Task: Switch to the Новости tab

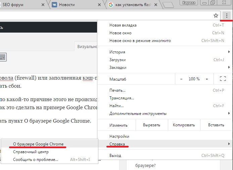Action: point(77,5)
